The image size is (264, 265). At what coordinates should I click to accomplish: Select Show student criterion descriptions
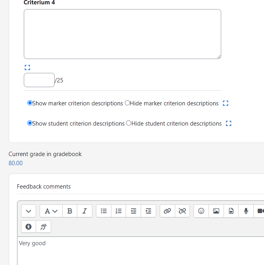[30, 123]
